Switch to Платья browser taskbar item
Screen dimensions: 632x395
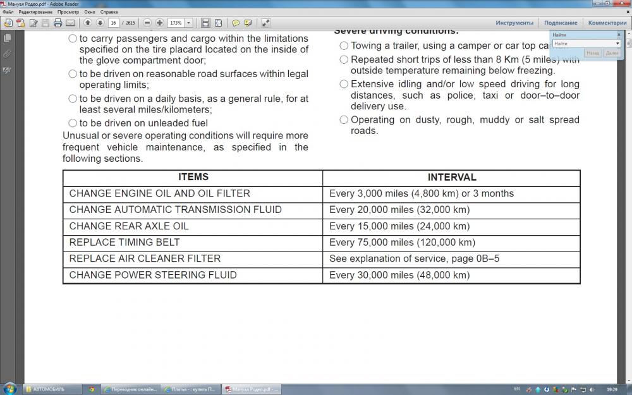click(191, 389)
